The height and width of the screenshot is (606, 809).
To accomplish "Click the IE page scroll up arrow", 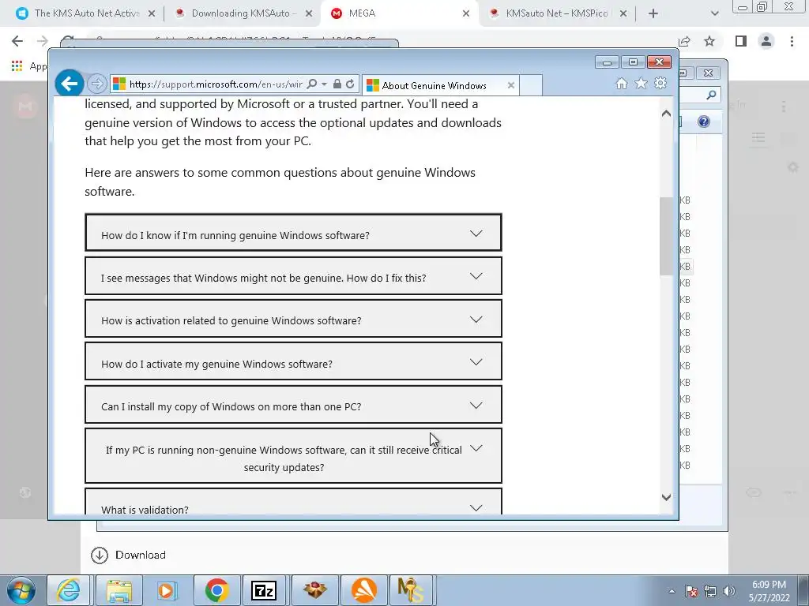I will (666, 114).
